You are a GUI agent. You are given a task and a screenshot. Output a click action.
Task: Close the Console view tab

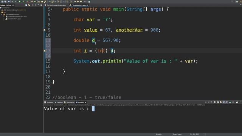click(x=85, y=102)
